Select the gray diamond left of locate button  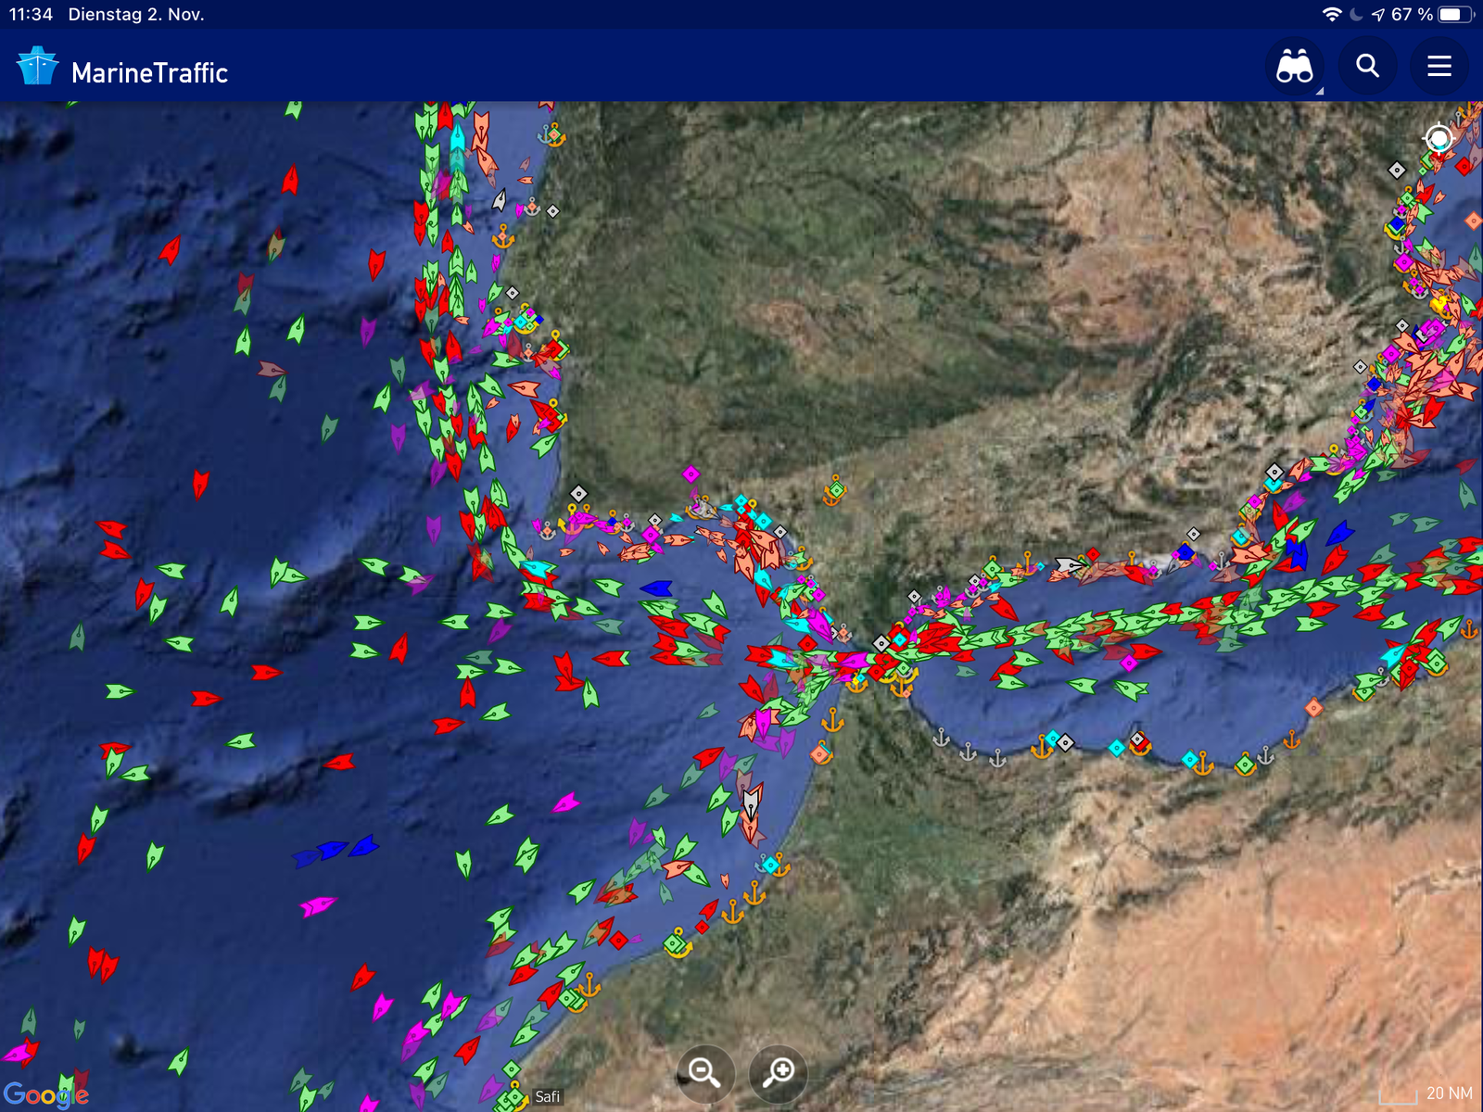(x=1397, y=170)
